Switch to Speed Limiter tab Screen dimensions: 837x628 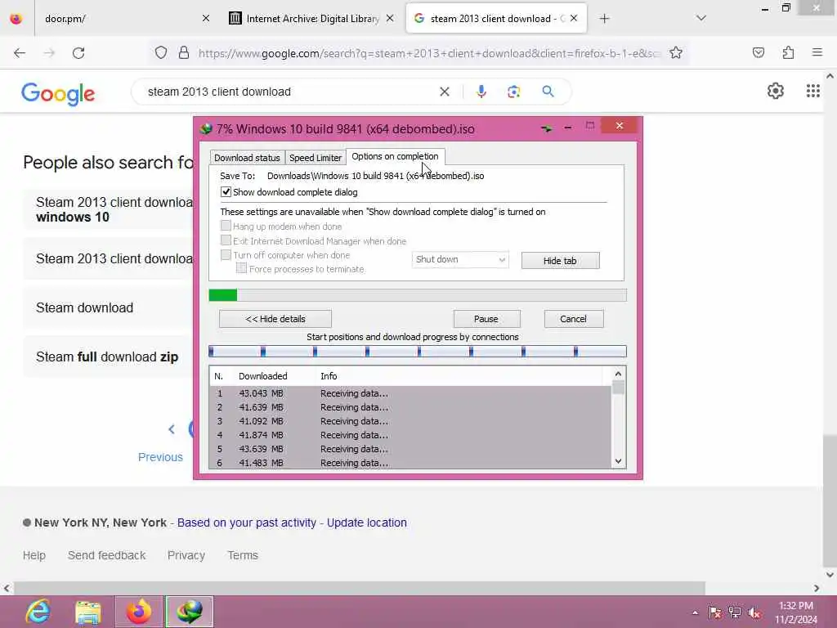click(315, 158)
